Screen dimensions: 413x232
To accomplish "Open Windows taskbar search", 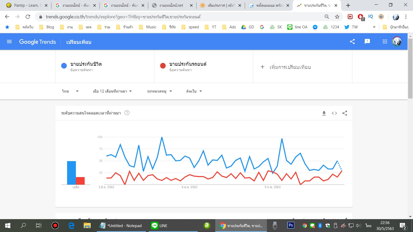I will 23,226.
